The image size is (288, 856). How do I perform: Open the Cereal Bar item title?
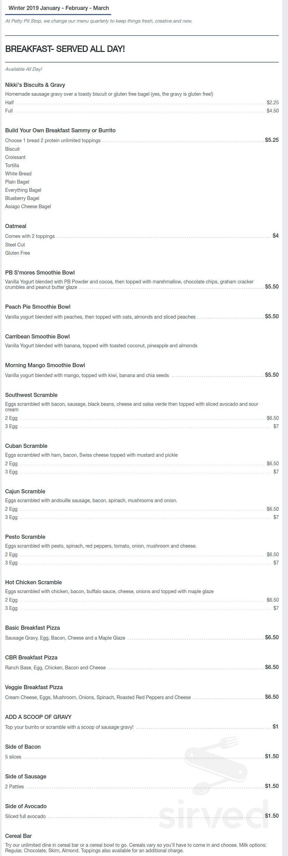pos(18,836)
